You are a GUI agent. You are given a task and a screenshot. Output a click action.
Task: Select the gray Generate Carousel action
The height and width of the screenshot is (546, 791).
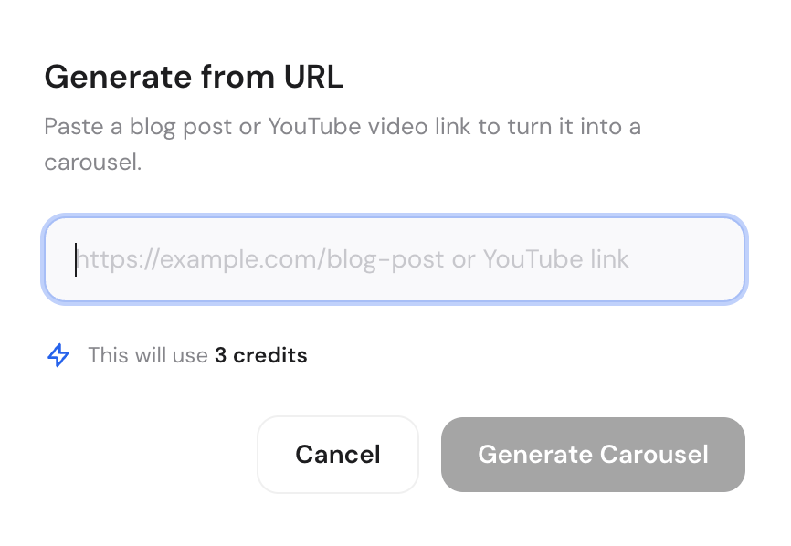pyautogui.click(x=594, y=455)
